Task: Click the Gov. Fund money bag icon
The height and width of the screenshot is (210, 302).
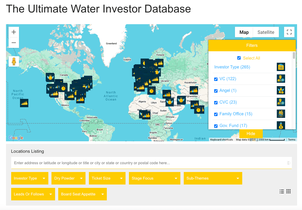Action: click(x=281, y=125)
